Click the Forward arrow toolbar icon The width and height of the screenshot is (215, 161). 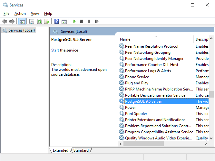pyautogui.click(x=12, y=21)
